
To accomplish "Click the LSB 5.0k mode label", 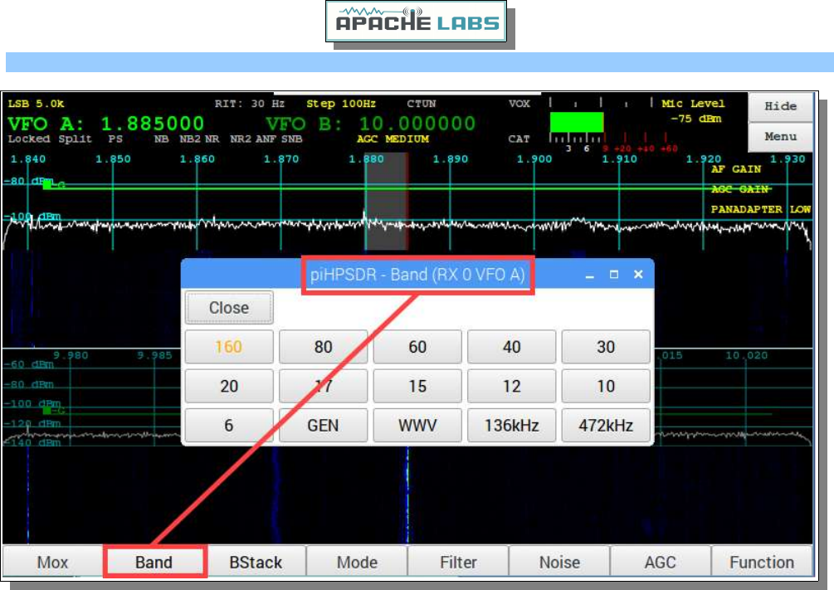I will point(36,104).
